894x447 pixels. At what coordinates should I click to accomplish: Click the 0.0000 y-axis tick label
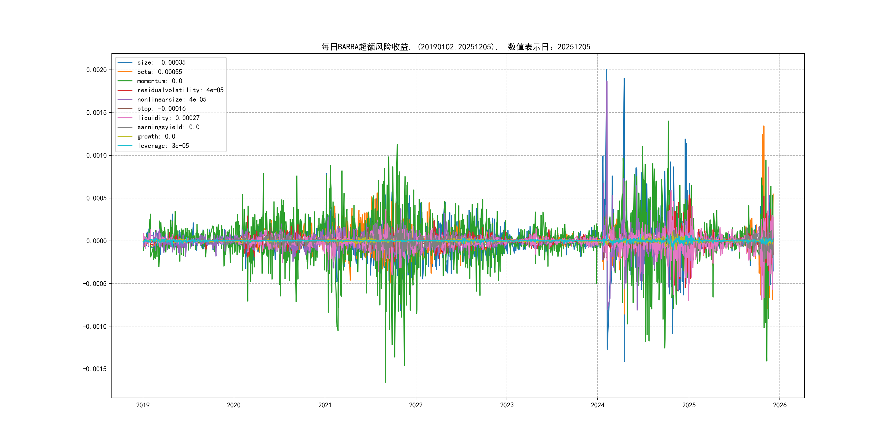[x=97, y=241]
